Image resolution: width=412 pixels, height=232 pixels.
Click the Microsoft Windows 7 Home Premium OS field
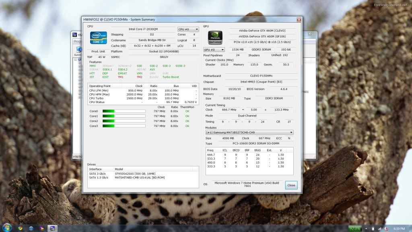pos(247,184)
